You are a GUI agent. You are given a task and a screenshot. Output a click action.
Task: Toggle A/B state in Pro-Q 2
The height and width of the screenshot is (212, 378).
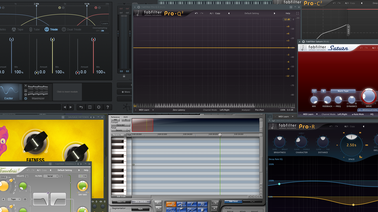(x=211, y=13)
